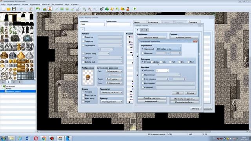The width and height of the screenshot is (251, 141).
Task: Select tileset tab C
Action: pos(14,82)
